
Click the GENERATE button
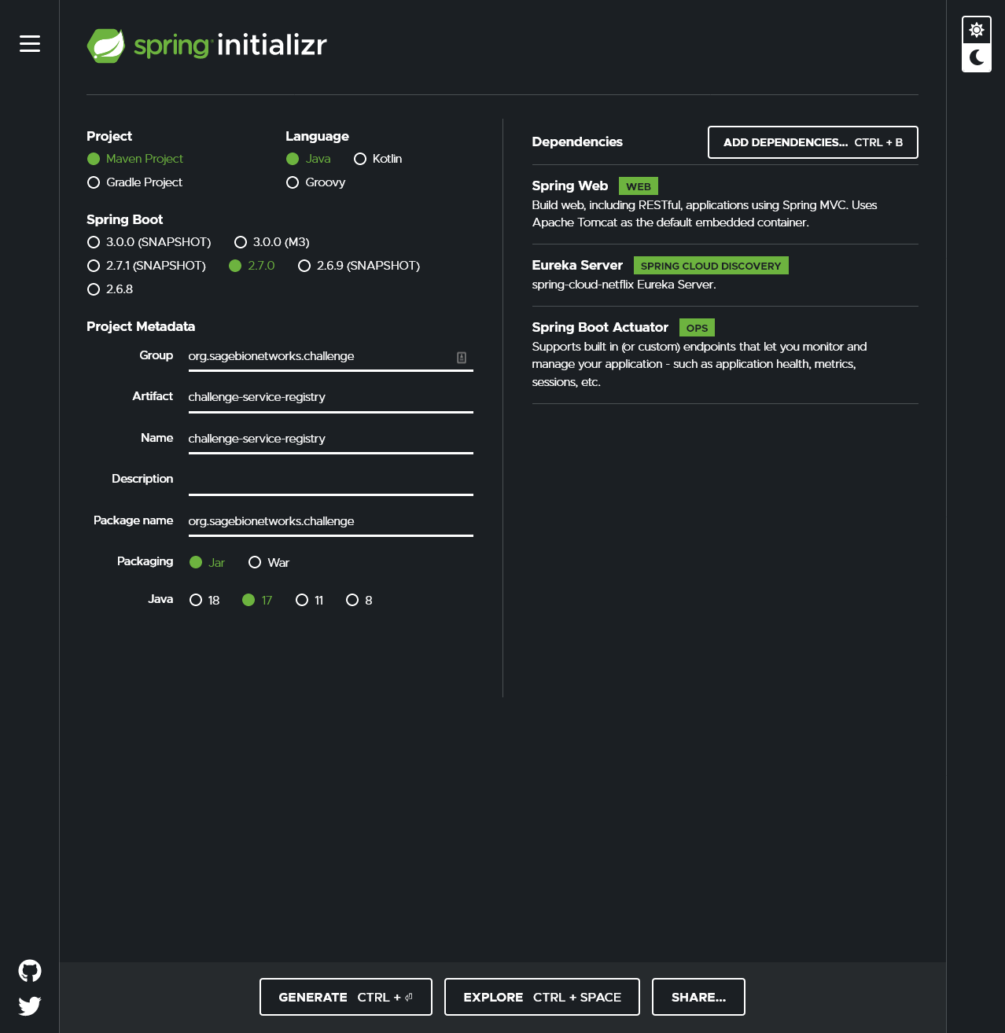coord(345,997)
